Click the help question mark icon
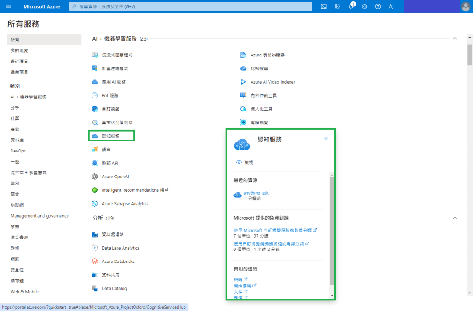Image resolution: width=473 pixels, height=311 pixels. tap(378, 6)
